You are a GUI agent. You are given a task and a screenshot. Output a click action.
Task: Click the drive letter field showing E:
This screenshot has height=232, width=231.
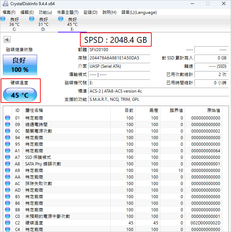(x=119, y=83)
